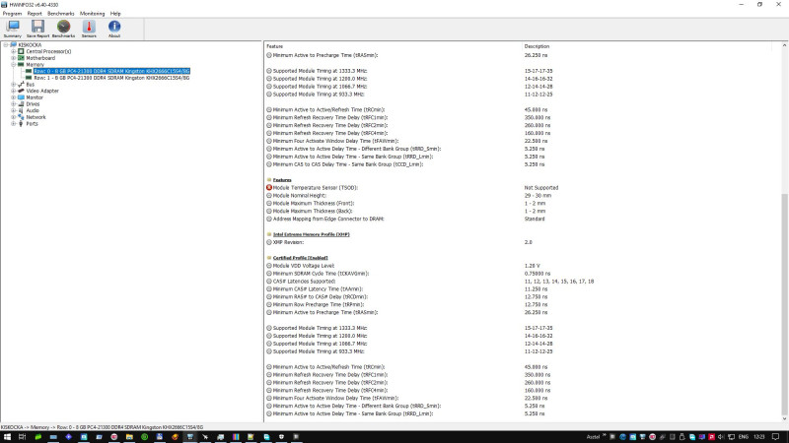The height and width of the screenshot is (443, 789).
Task: Expand the Video Adapter node
Action: [14, 91]
